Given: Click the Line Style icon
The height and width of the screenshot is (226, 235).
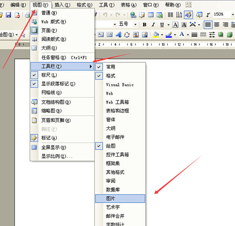Looking at the screenshot, I should coord(194,35).
